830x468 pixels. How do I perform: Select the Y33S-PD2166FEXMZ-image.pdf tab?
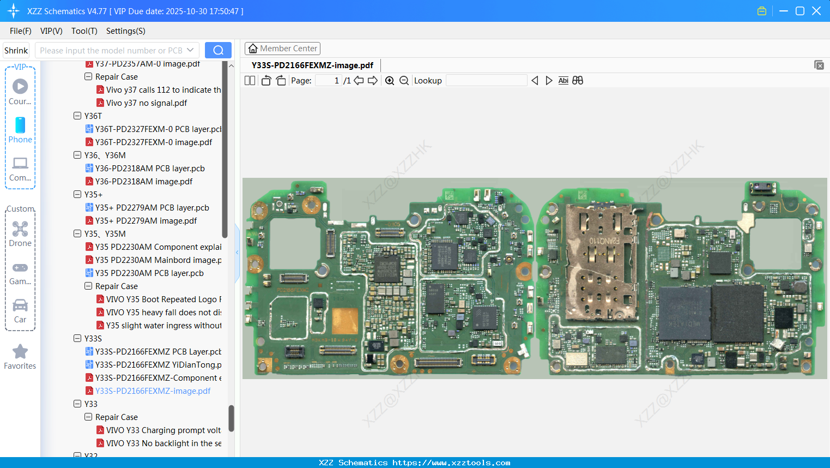tap(312, 65)
